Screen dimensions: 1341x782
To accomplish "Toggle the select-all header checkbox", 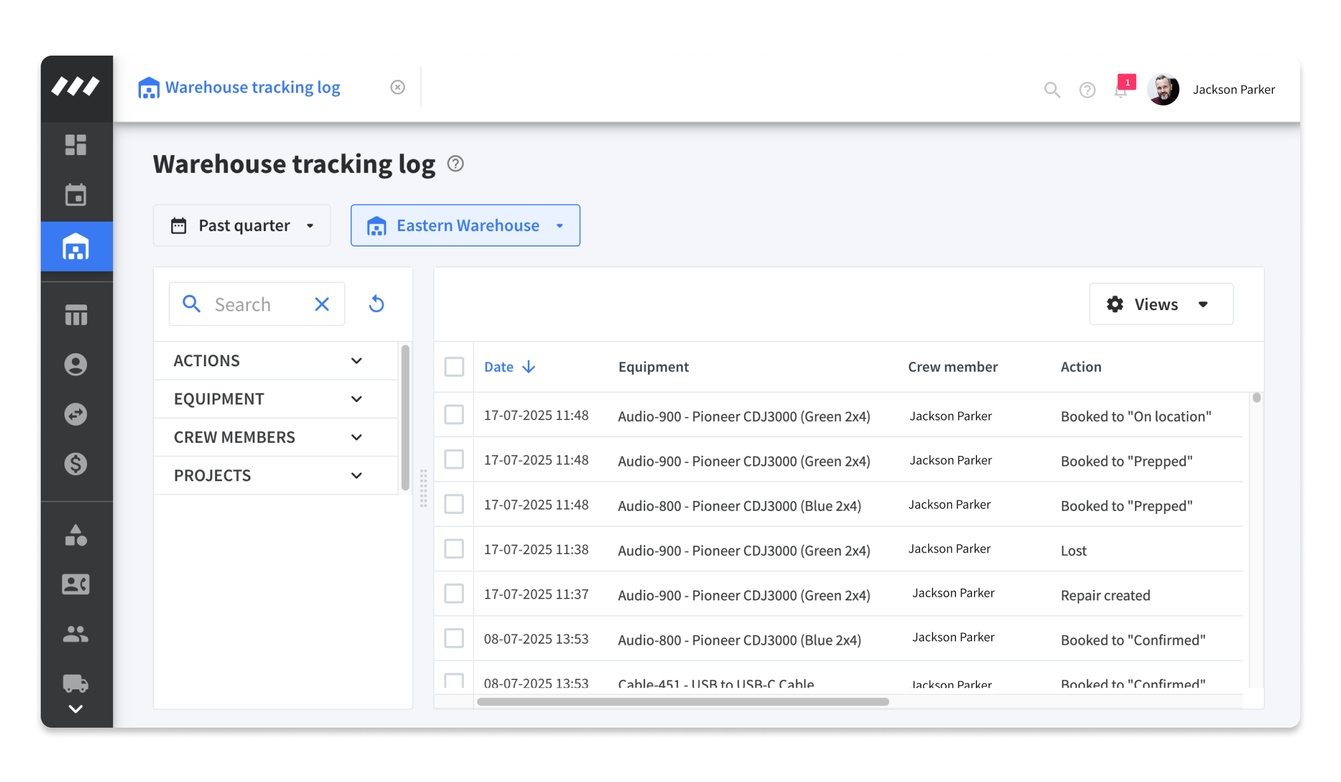I will [x=454, y=367].
